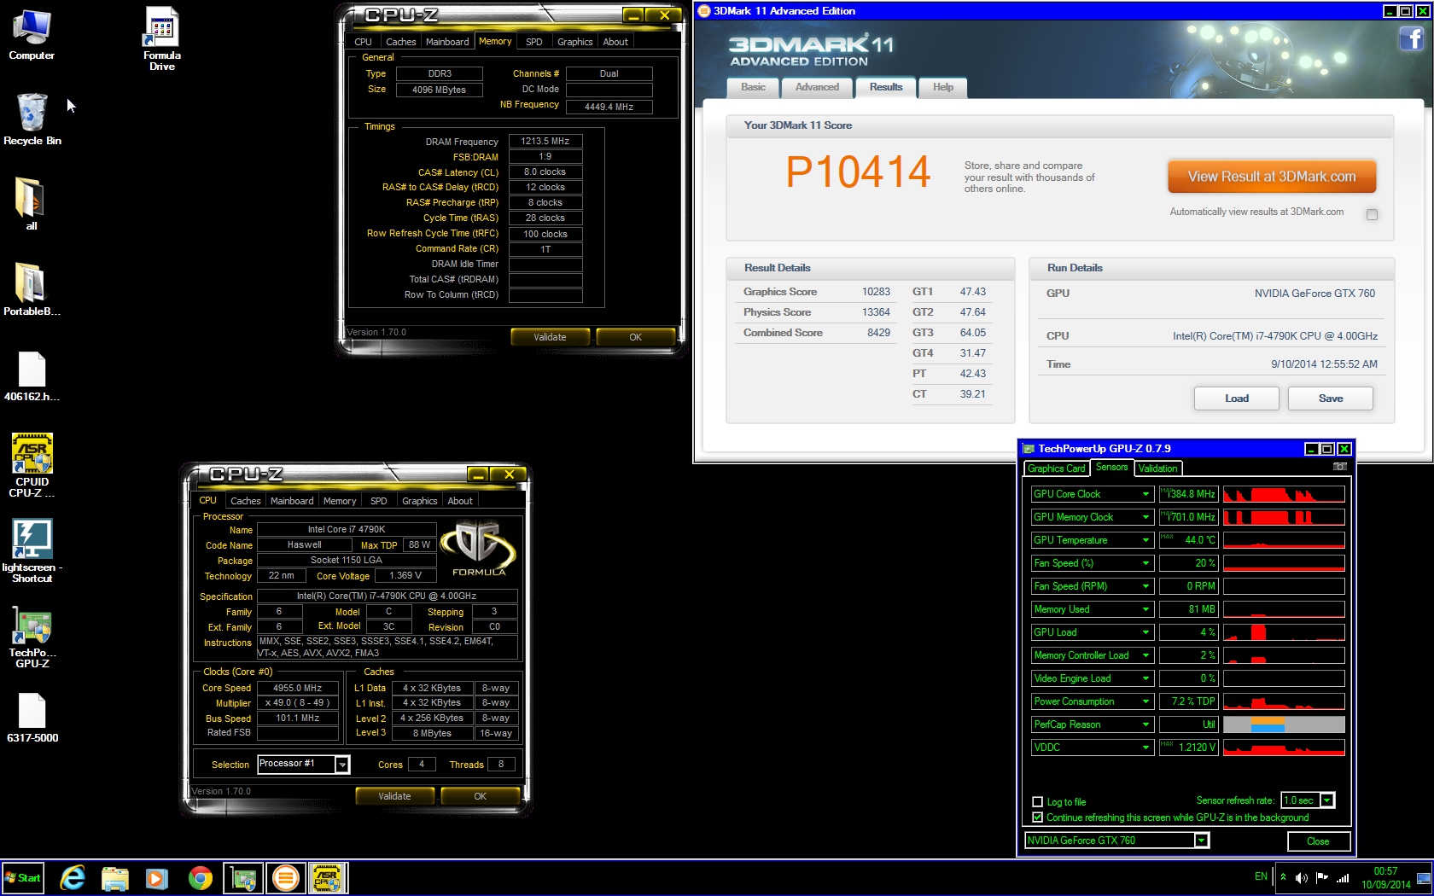This screenshot has height=896, width=1434.
Task: Select the 'all' folder icon on the desktop
Action: pyautogui.click(x=32, y=203)
